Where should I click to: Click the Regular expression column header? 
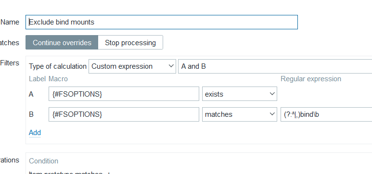(x=311, y=79)
